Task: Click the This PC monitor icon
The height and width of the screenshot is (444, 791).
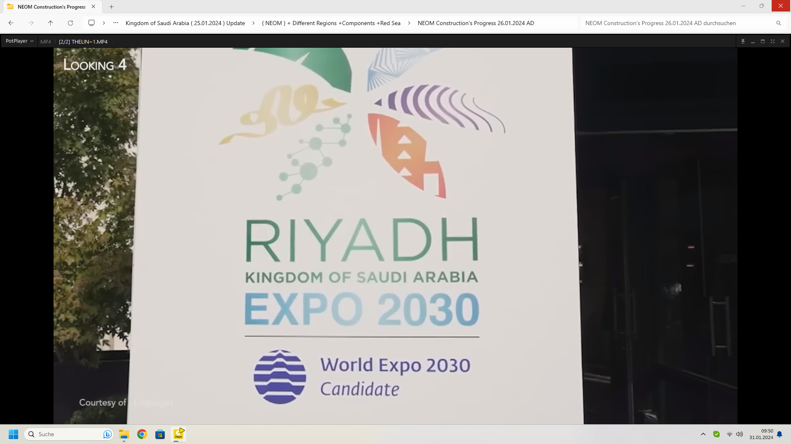Action: 91,23
